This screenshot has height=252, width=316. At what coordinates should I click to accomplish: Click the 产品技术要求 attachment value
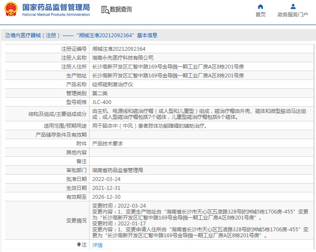point(107,143)
